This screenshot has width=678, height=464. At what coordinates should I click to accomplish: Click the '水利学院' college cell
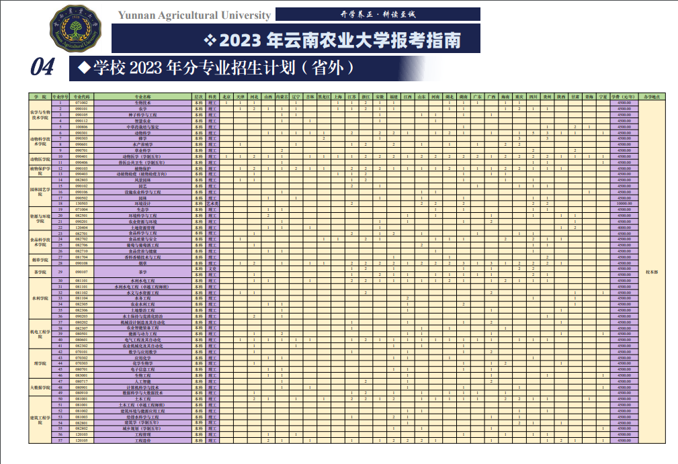(x=40, y=299)
